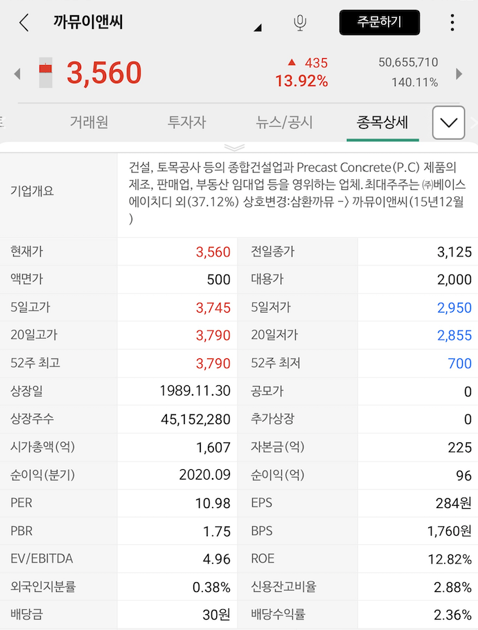
Task: Expand the panel using double chevron handle
Action: pos(235,148)
